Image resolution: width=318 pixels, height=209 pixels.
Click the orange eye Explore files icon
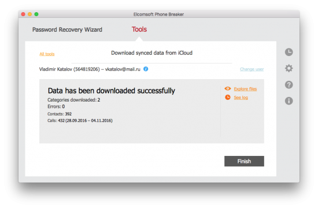pyautogui.click(x=228, y=88)
